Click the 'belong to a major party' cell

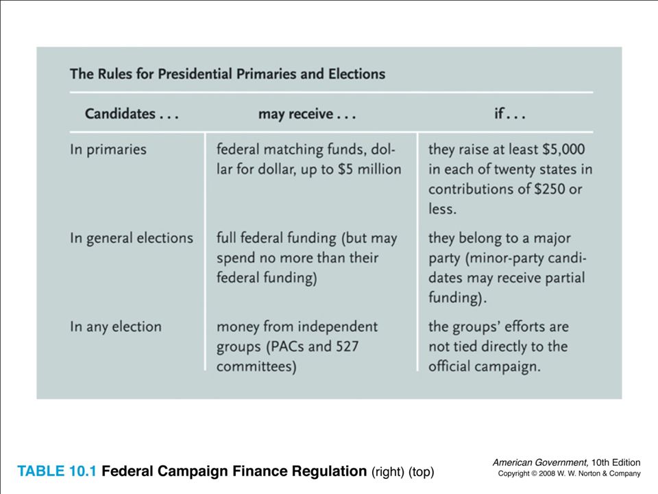pos(507,268)
